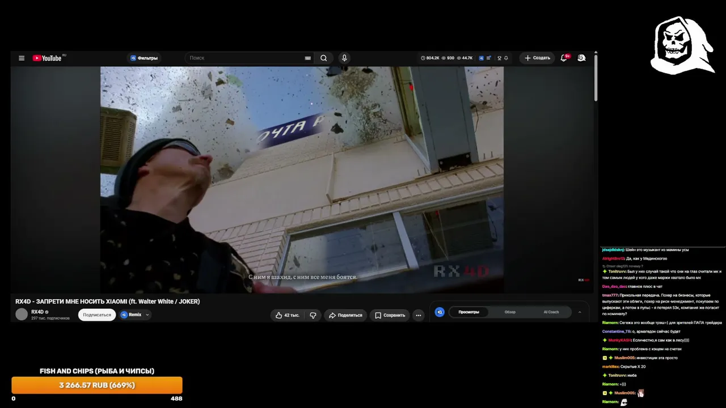
Task: Click chat username MunkyKASH
Action: pos(619,340)
